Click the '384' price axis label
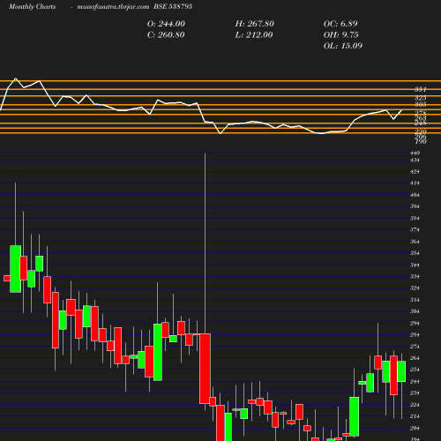Image resolution: width=441 pixels, height=441 pixels. [415, 219]
